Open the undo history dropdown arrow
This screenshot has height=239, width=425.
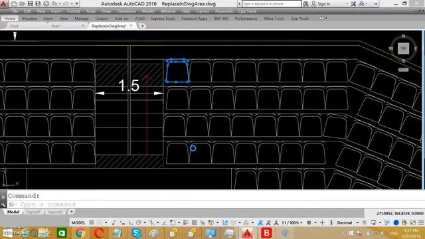click(x=60, y=4)
